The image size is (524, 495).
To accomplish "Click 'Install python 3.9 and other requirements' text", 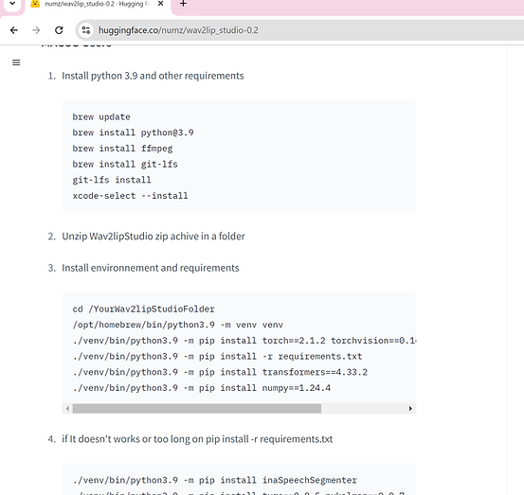I will pos(153,76).
